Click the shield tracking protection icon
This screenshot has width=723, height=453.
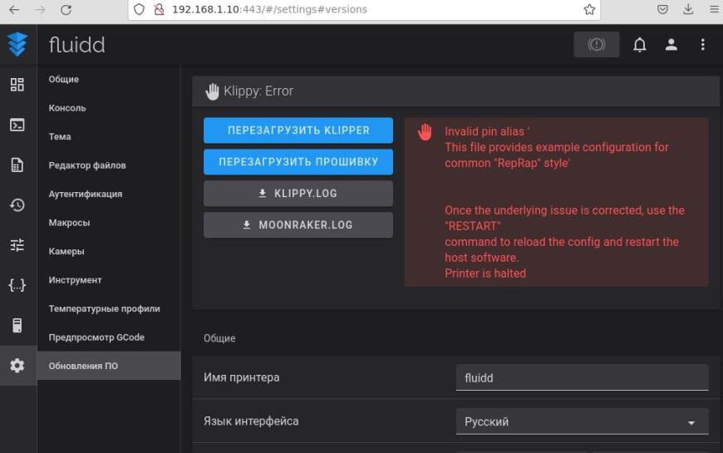(140, 9)
